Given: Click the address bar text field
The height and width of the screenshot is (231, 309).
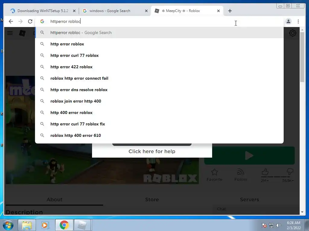Looking at the screenshot, I should [x=160, y=21].
